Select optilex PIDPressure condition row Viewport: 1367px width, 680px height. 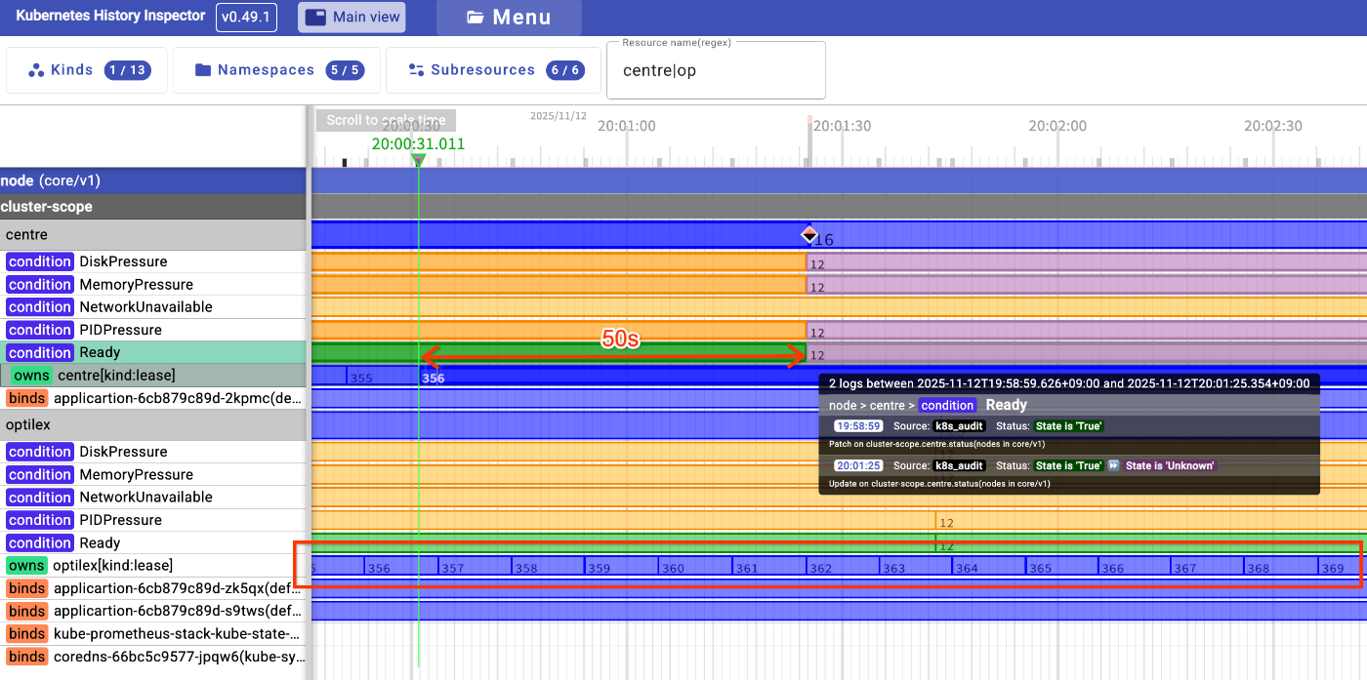(x=154, y=520)
